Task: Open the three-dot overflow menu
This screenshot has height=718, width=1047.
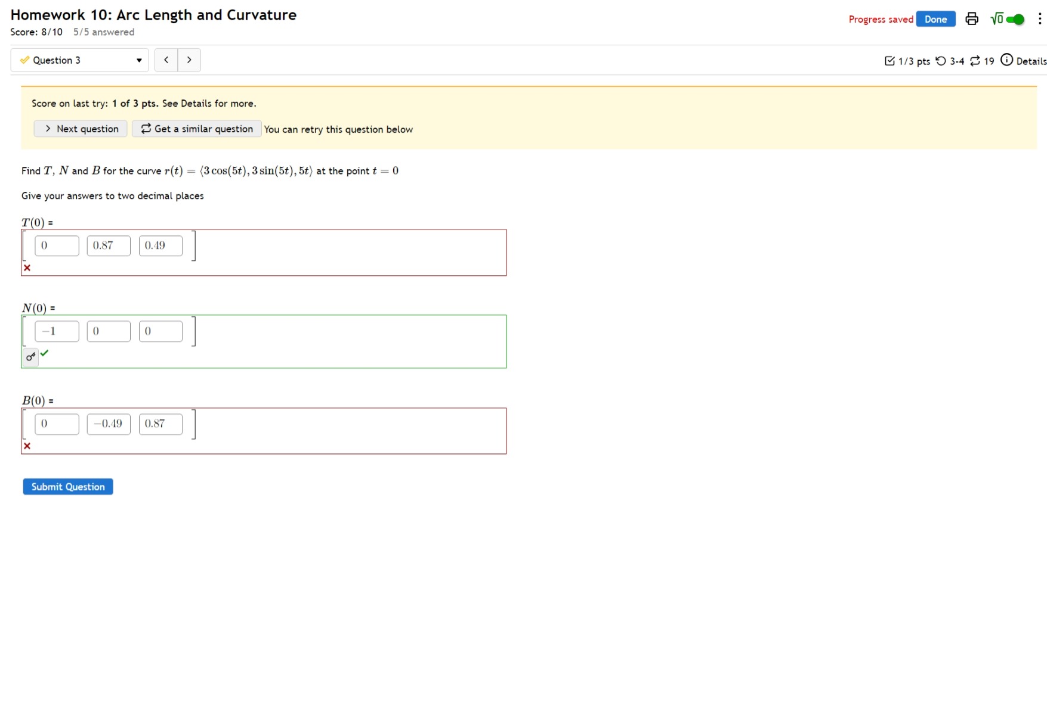Action: 1039,18
